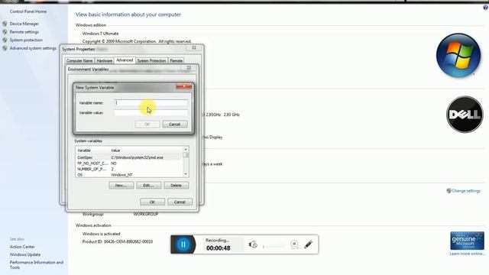Switch to Computer Name tab
Viewport: 489px width, 275px height.
click(79, 61)
